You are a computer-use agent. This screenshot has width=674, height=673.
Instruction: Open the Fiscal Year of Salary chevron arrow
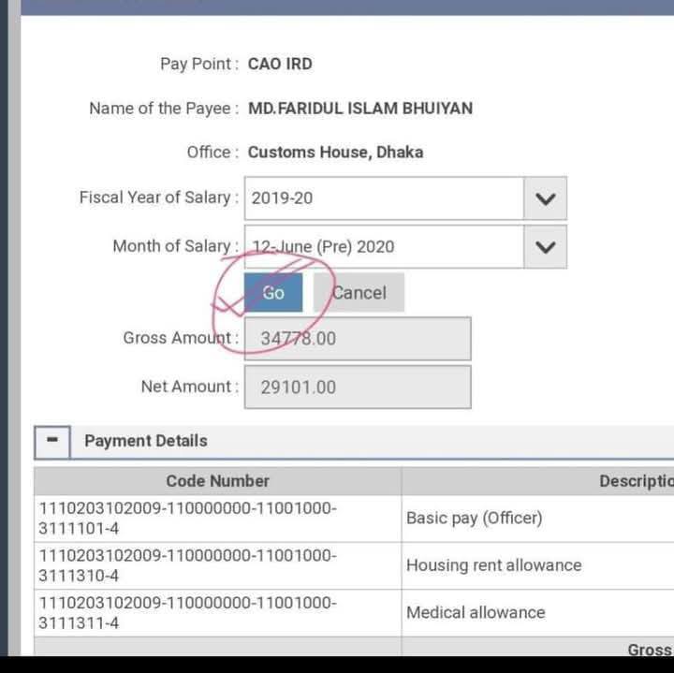(545, 198)
